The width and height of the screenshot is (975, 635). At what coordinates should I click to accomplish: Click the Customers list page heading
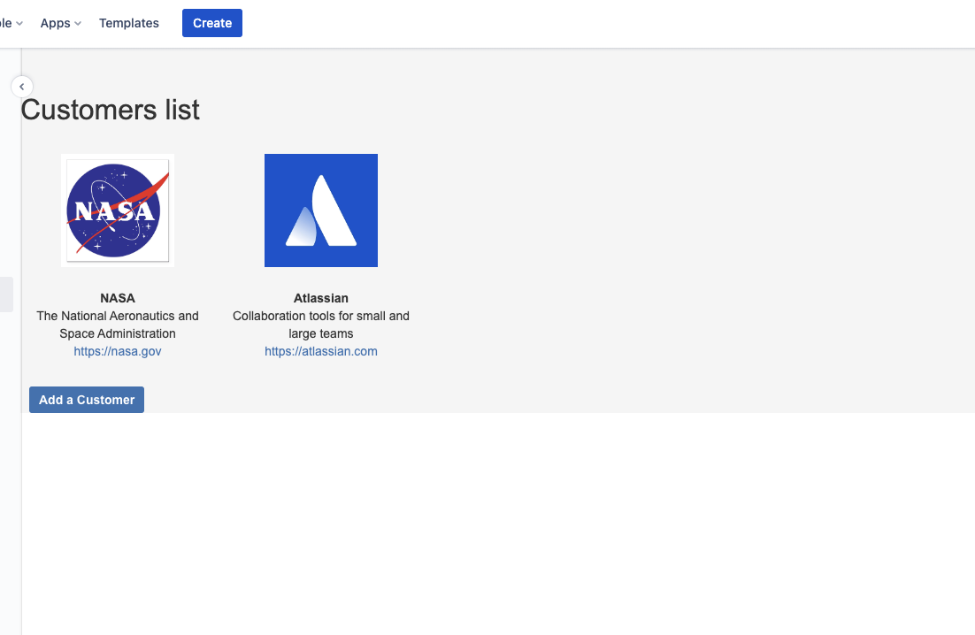point(110,110)
